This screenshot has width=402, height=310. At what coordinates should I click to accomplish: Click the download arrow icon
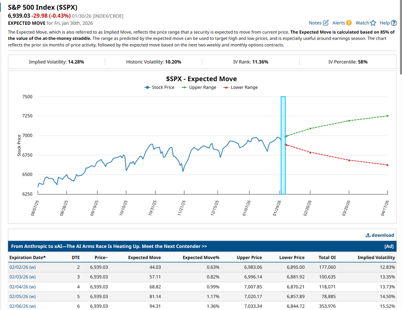[x=368, y=235]
